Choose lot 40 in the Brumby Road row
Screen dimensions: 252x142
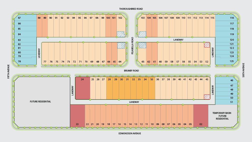pyautogui.click(x=179, y=88)
